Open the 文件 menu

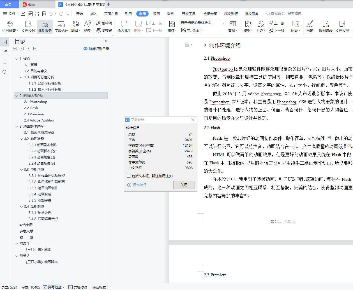click(x=9, y=14)
